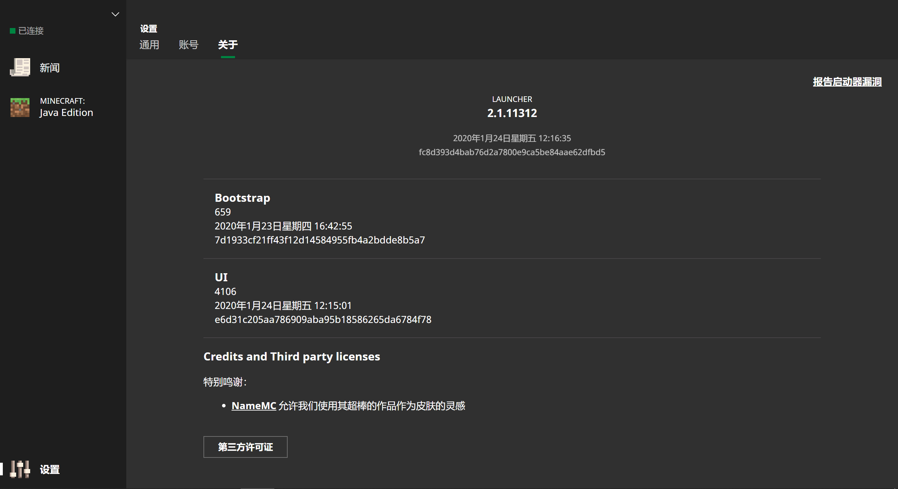Viewport: 898px width, 489px height.
Task: Open the 报告启动器漏洞 link
Action: [847, 82]
